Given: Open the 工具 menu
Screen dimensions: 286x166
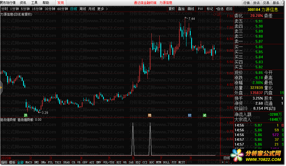Looking at the screenshot, I should point(34,3).
